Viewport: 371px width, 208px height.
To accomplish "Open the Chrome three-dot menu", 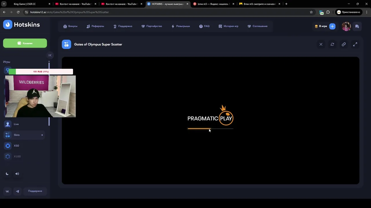I will pos(366,12).
